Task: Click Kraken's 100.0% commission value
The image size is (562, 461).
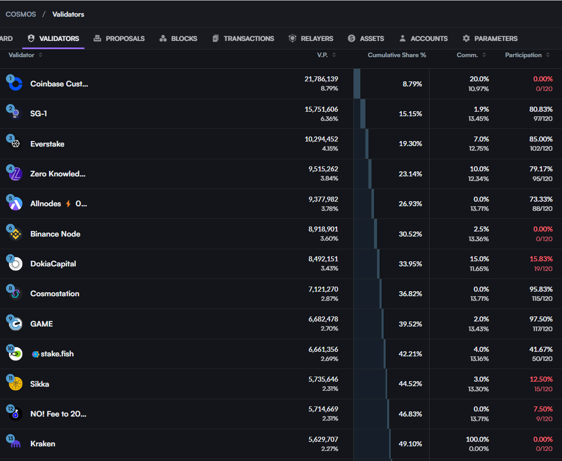Action: click(x=477, y=439)
